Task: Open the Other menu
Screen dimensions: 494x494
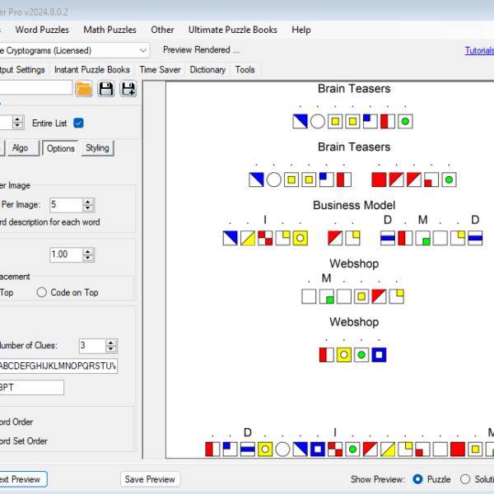Action: point(162,30)
